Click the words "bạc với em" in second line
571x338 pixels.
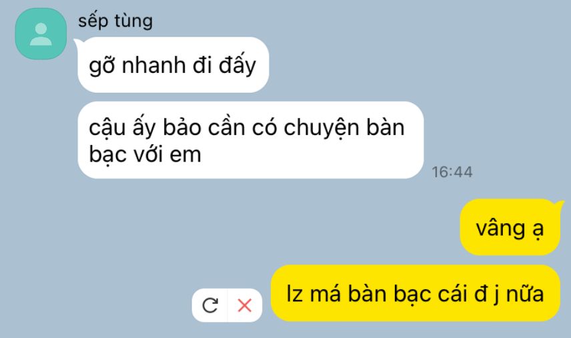click(145, 154)
